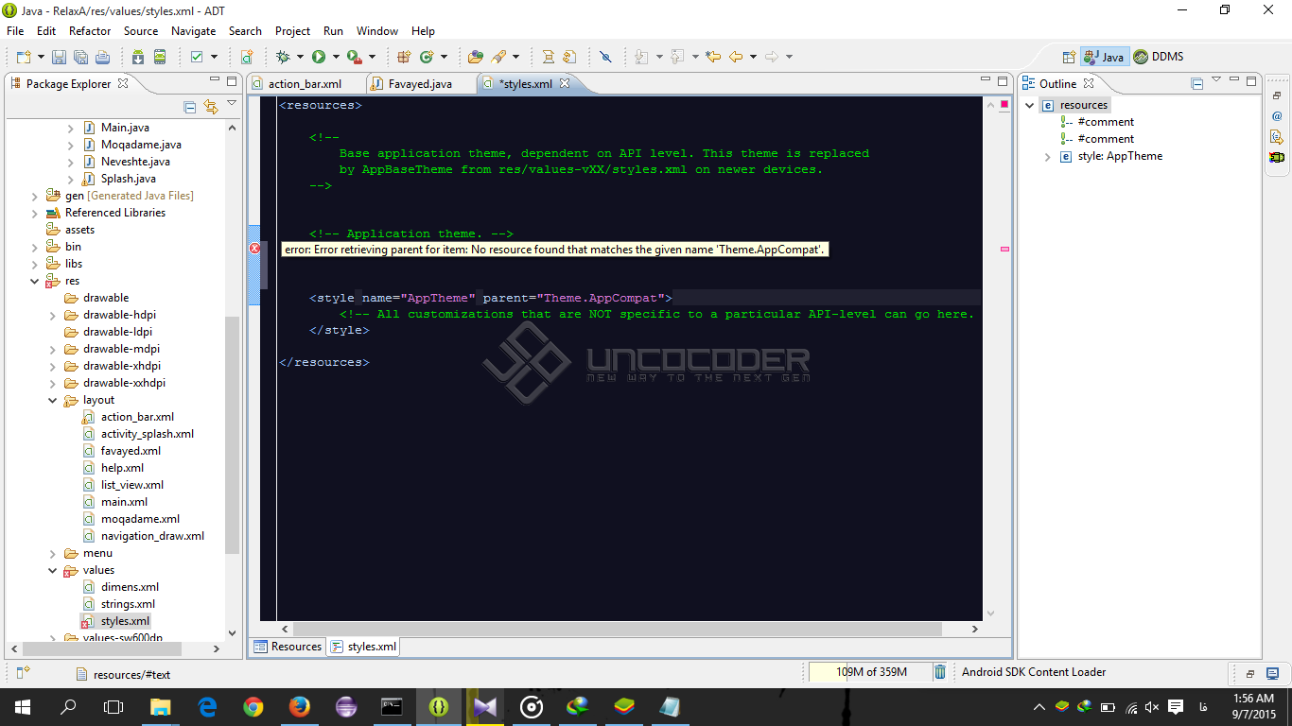Click the @ Javadoc icon in right trim
1292x726 pixels.
point(1277,116)
